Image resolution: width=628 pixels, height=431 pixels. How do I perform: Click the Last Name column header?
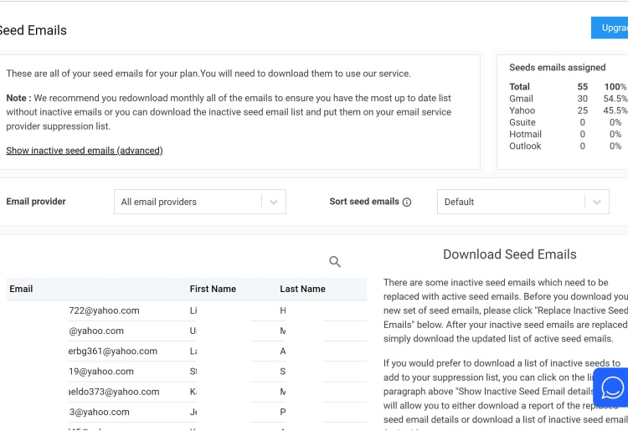(302, 289)
